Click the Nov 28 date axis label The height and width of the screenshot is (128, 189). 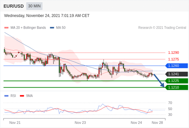[x=157, y=123]
